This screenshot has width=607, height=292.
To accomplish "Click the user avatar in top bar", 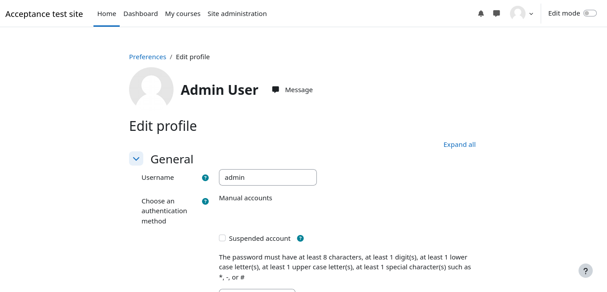I will click(518, 13).
